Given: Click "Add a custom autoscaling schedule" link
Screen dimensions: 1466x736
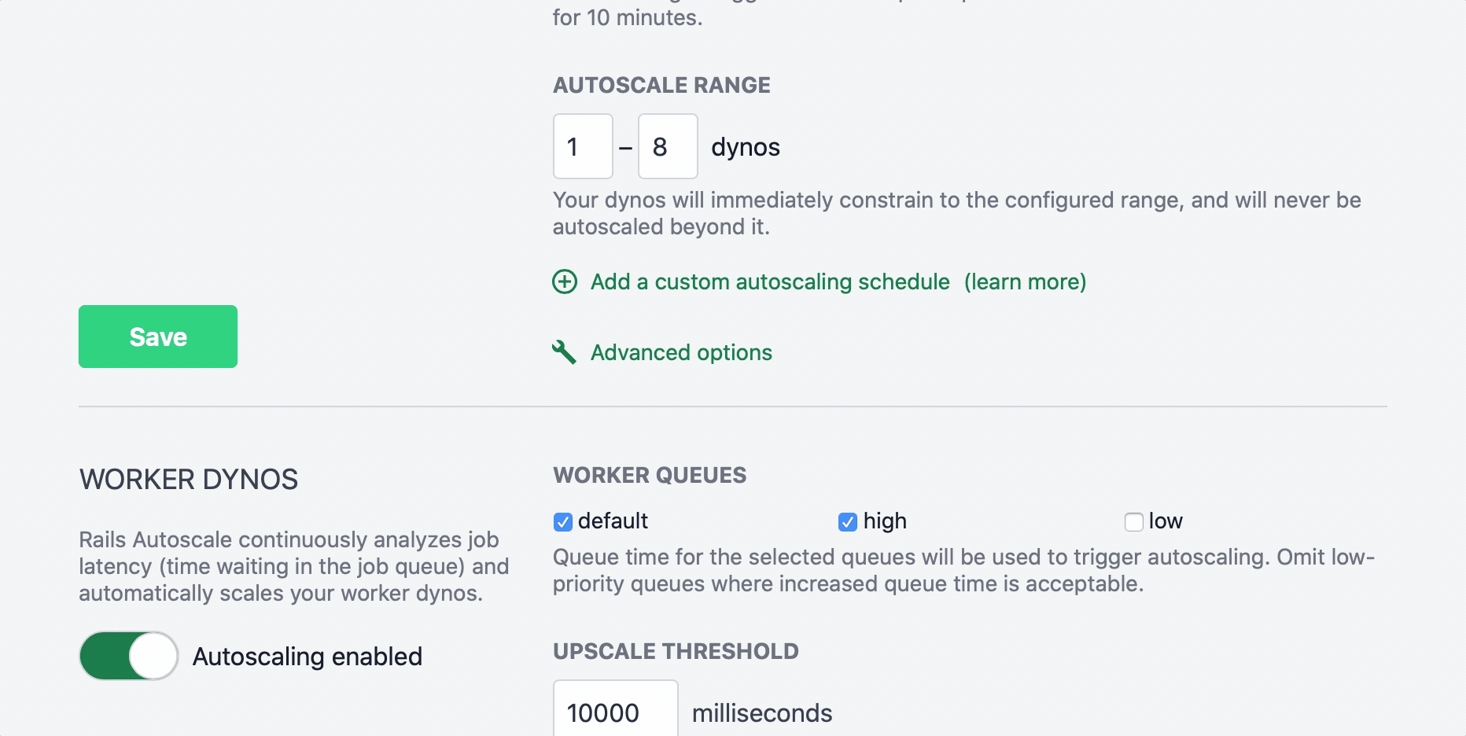Looking at the screenshot, I should tap(769, 282).
